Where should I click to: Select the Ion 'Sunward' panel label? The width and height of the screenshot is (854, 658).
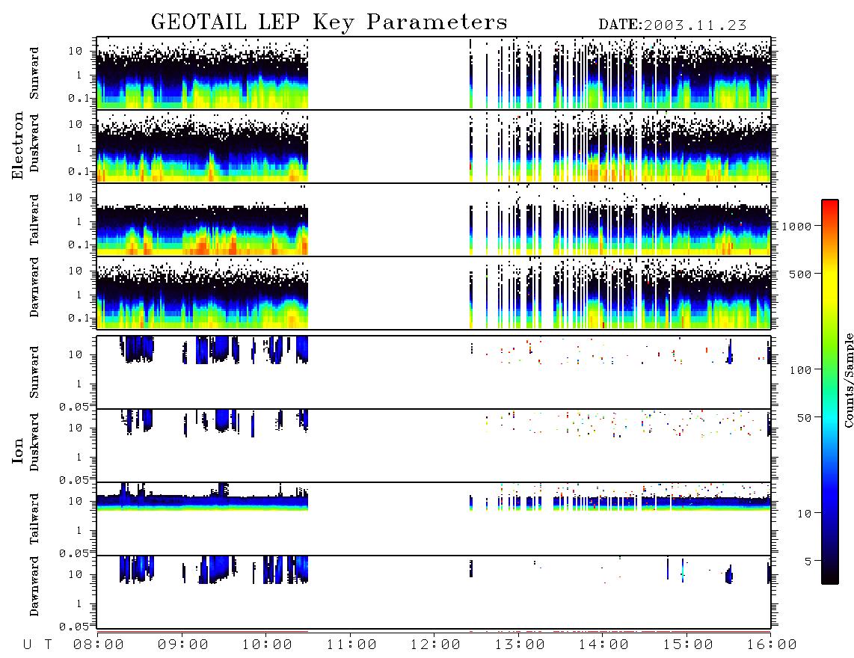pos(34,372)
